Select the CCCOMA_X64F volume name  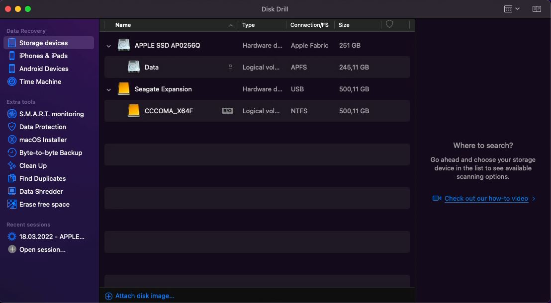[x=169, y=111]
